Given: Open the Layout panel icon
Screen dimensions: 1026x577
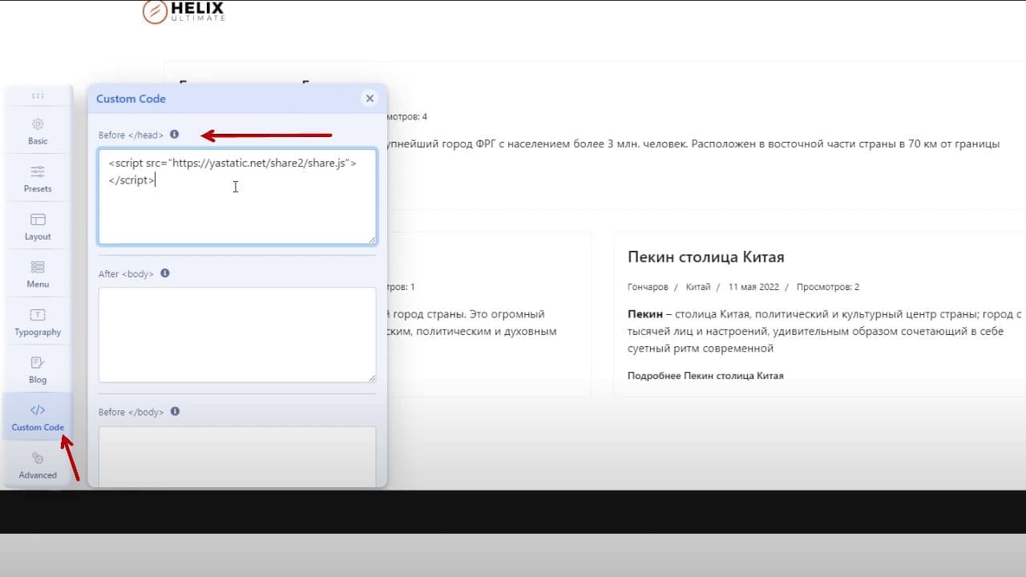Looking at the screenshot, I should pyautogui.click(x=38, y=220).
